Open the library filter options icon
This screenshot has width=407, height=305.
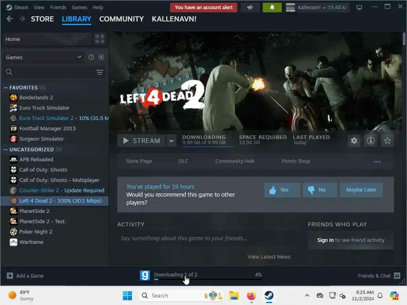(100, 72)
